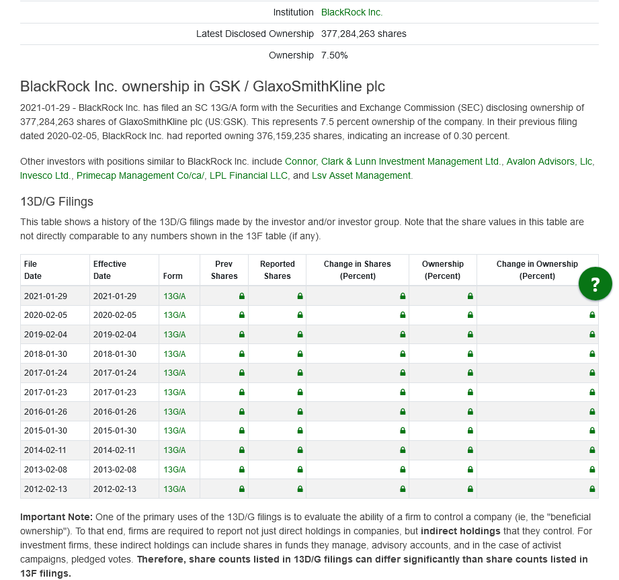Click Reported Shares lock for 2012-02-13 row
This screenshot has height=580, width=619.
(x=300, y=489)
